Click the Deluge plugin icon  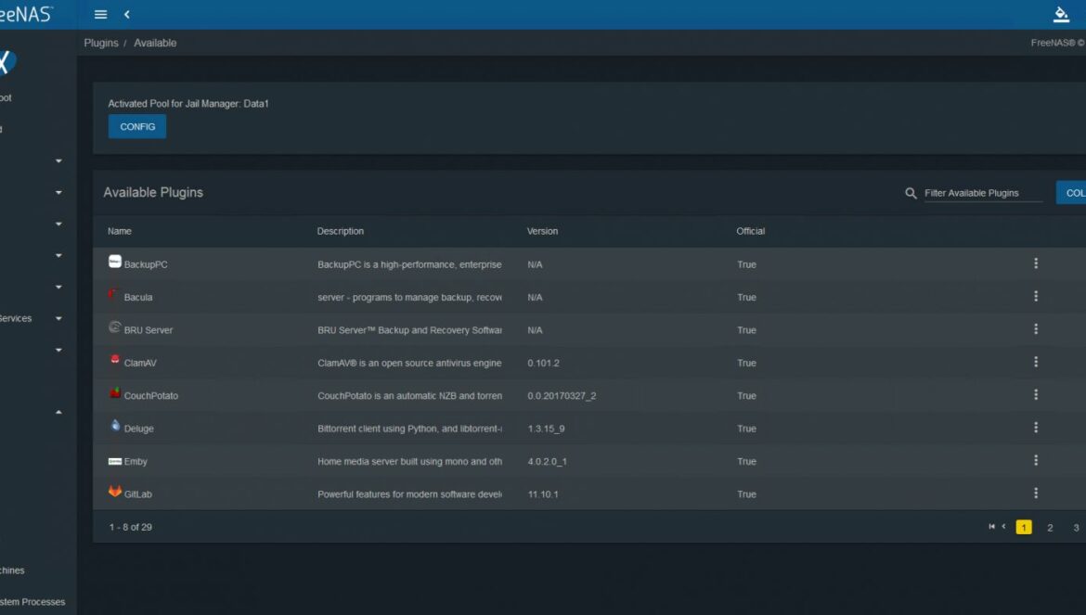pyautogui.click(x=116, y=426)
